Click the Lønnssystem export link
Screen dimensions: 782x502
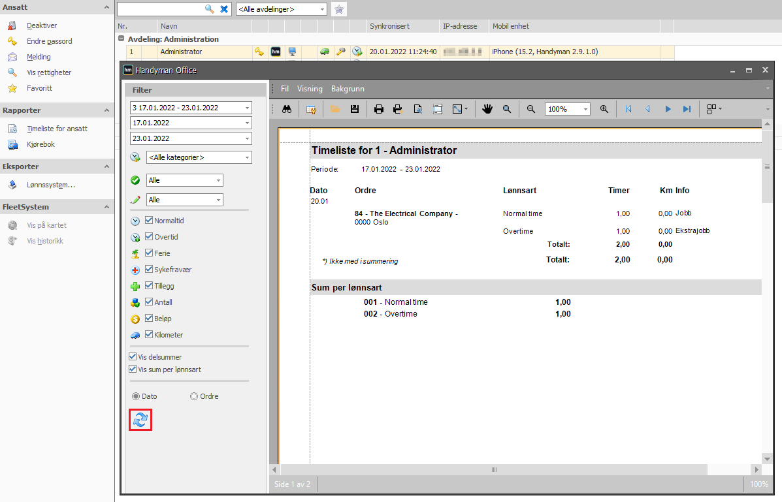click(51, 185)
